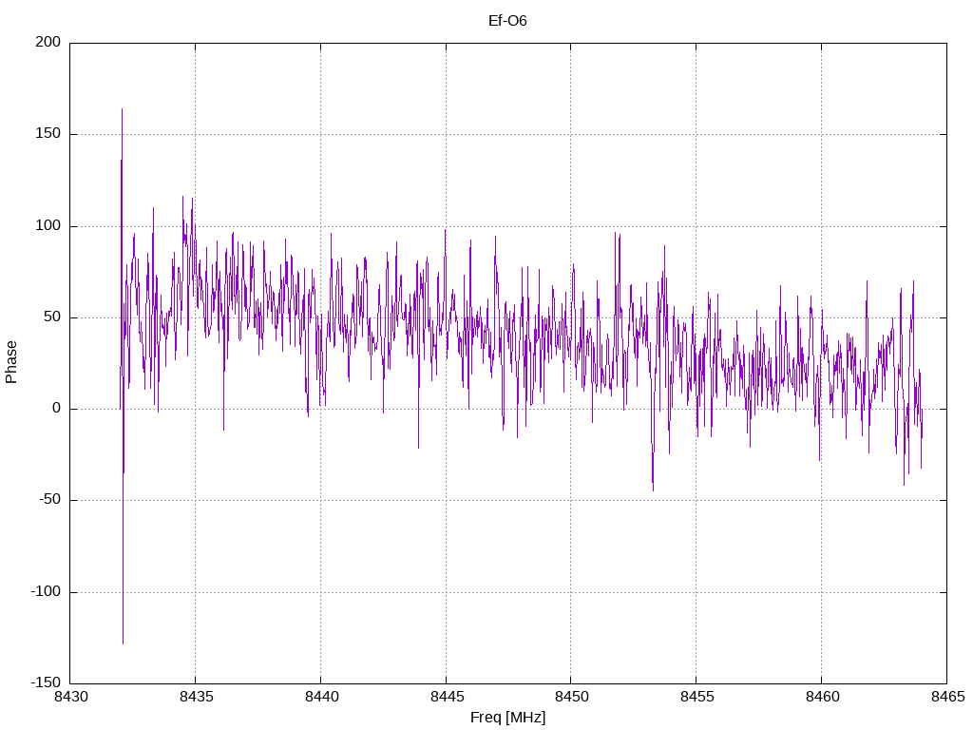The width and height of the screenshot is (973, 730).
Task: Click the 8465 x-axis tick label
Action: [x=947, y=697]
